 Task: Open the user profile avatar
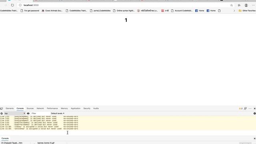tap(246, 5)
